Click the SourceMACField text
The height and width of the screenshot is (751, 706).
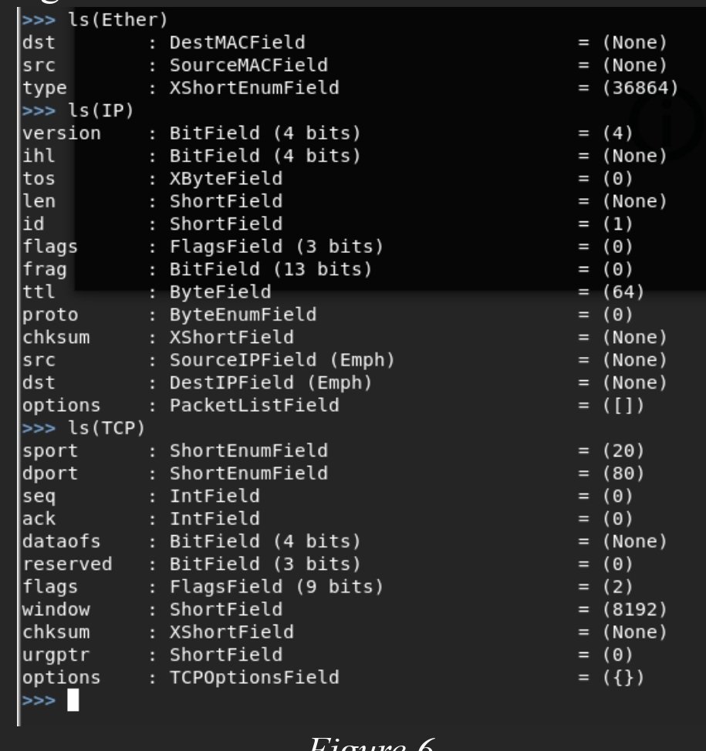pyautogui.click(x=248, y=66)
